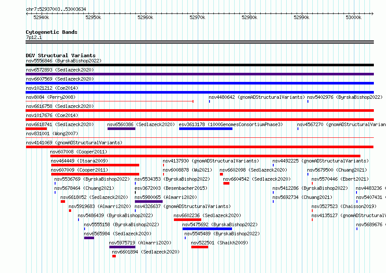Select nsv8084 (Perry2008) variant label
This screenshot has width=386, height=273.
pyautogui.click(x=51, y=97)
